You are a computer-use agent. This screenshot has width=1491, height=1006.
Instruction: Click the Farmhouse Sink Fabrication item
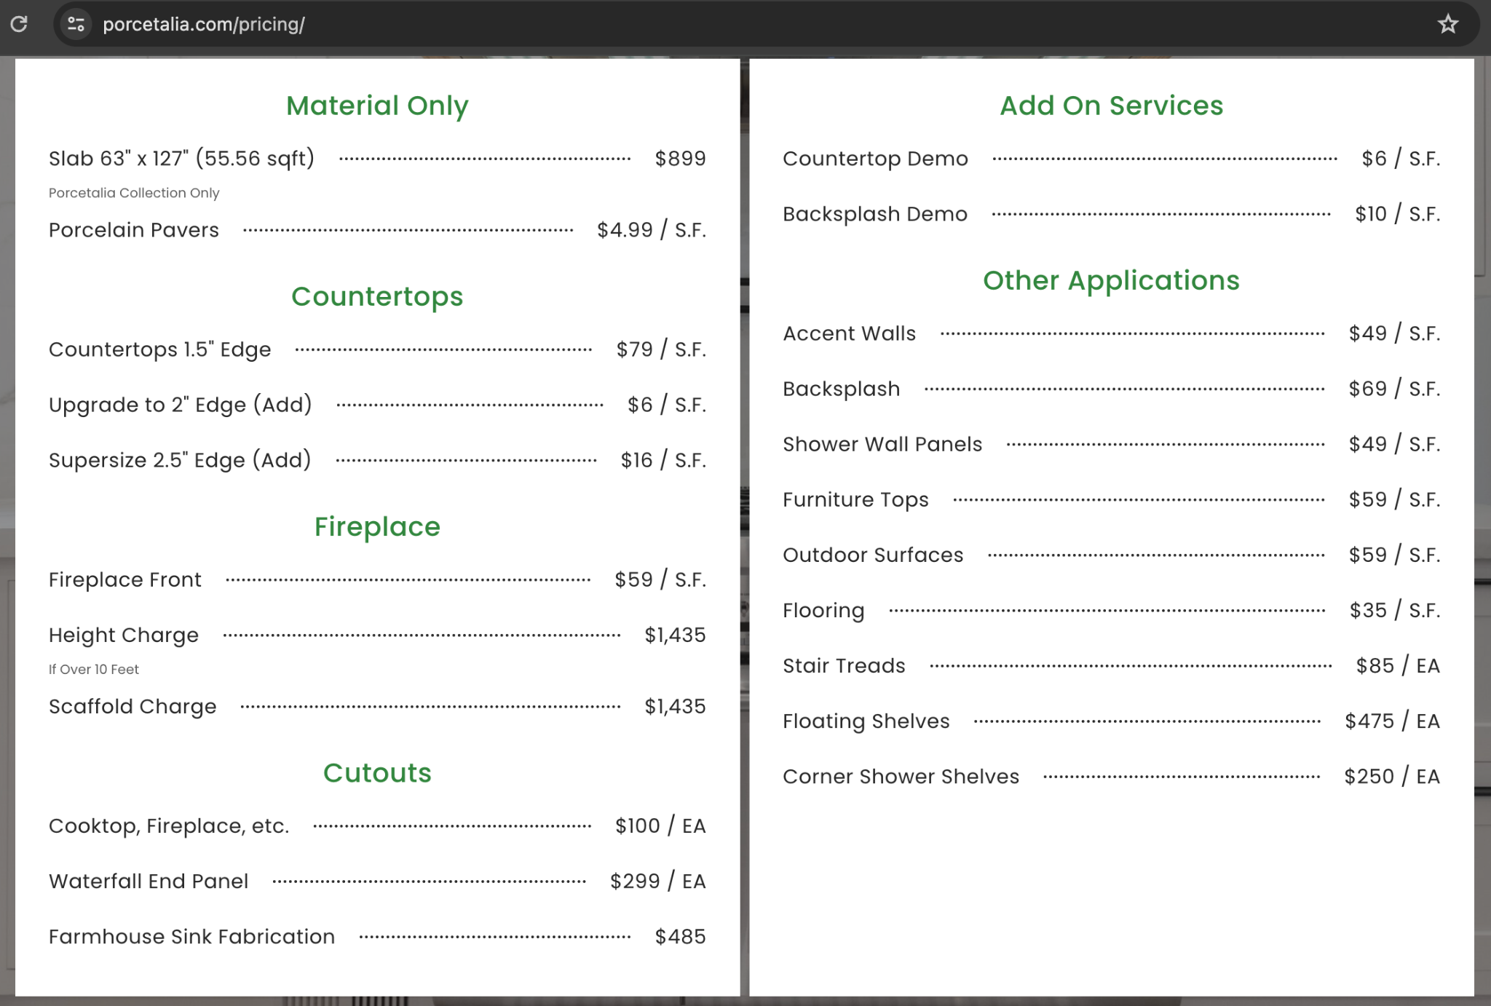pos(191,936)
